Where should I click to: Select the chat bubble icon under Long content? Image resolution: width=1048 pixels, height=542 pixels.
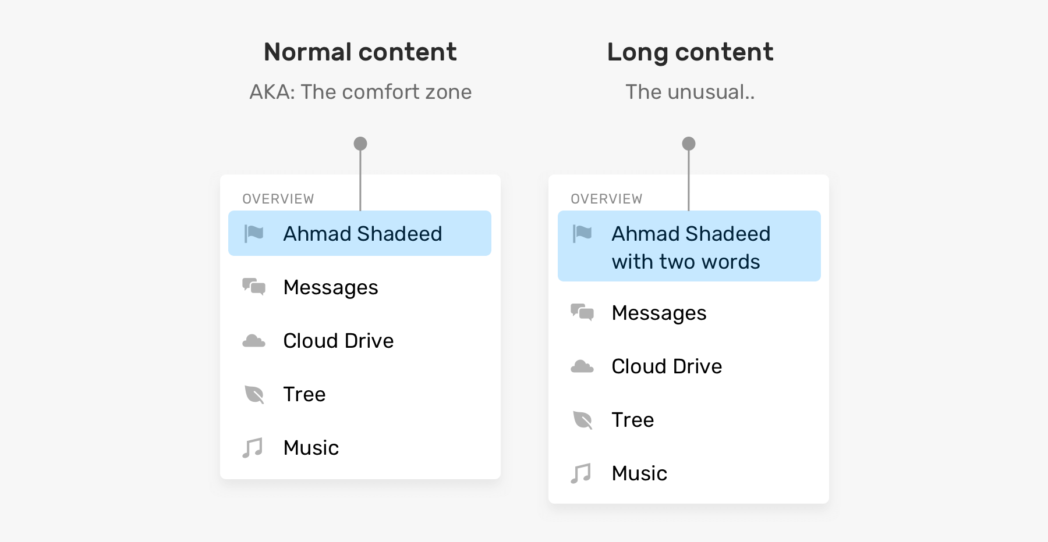pos(582,312)
